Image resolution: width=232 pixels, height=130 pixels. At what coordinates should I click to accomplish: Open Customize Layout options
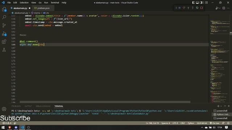(x=206, y=3)
